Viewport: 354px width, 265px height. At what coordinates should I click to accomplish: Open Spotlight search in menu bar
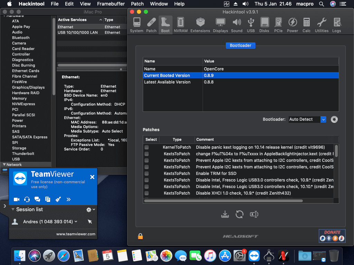[322, 4]
